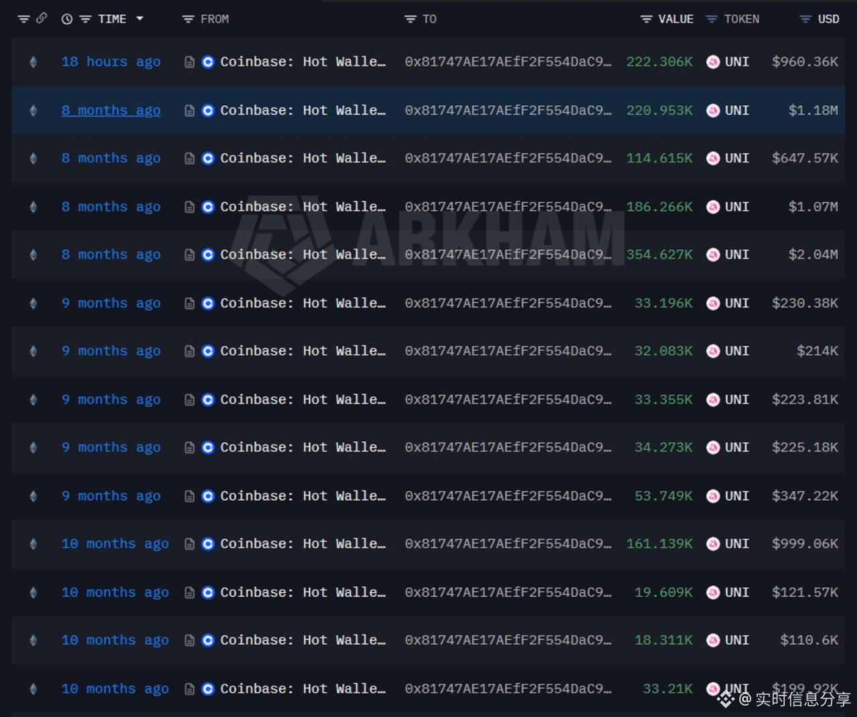Select the value 33.21K
The width and height of the screenshot is (857, 717).
tap(668, 688)
